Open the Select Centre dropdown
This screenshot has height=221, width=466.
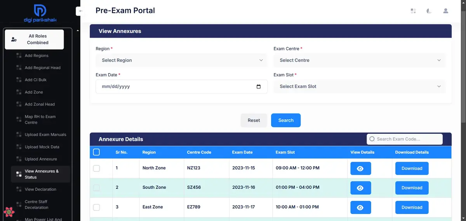point(360,60)
